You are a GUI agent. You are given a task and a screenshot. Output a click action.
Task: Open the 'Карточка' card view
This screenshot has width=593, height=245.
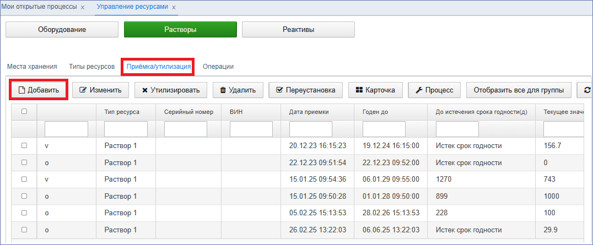375,90
